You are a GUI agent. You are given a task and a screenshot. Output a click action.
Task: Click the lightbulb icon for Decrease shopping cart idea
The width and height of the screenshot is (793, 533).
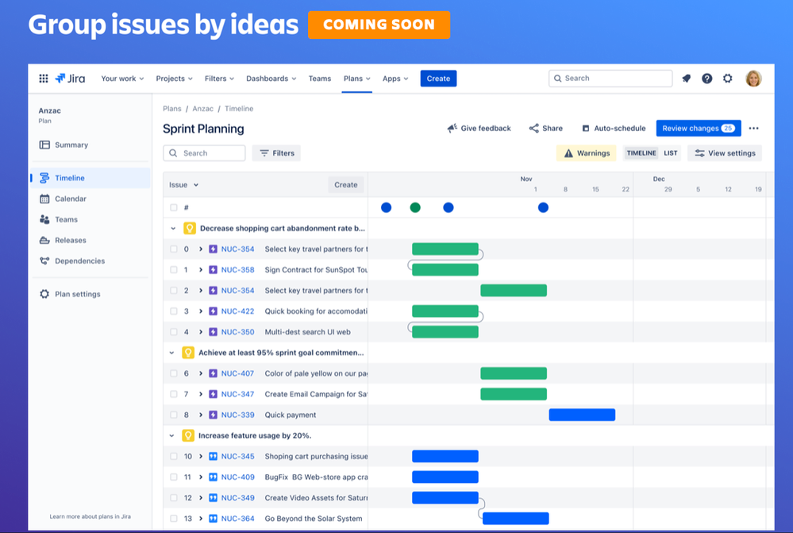coord(190,228)
